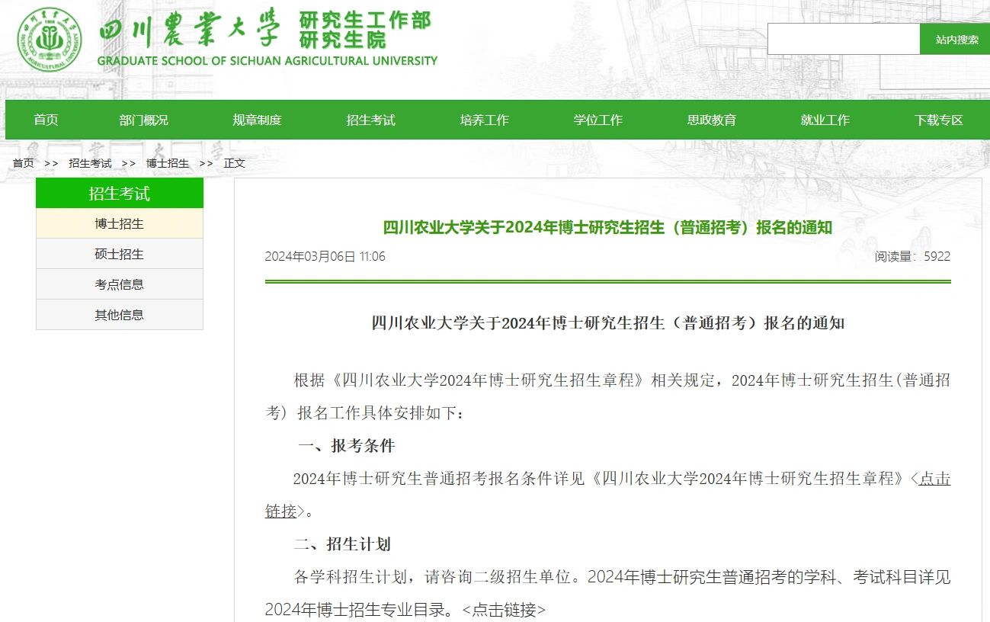
Task: Open the 学位工作 navigation menu
Action: (x=598, y=120)
